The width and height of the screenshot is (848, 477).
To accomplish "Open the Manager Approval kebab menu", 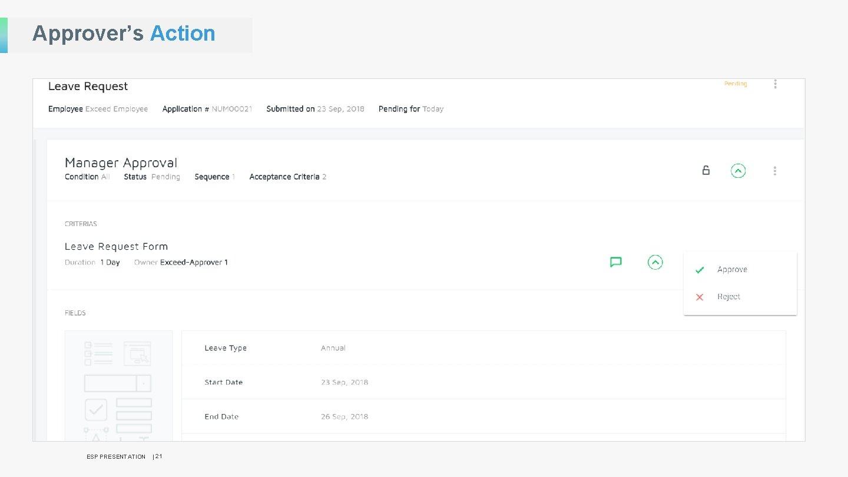I will coord(775,171).
